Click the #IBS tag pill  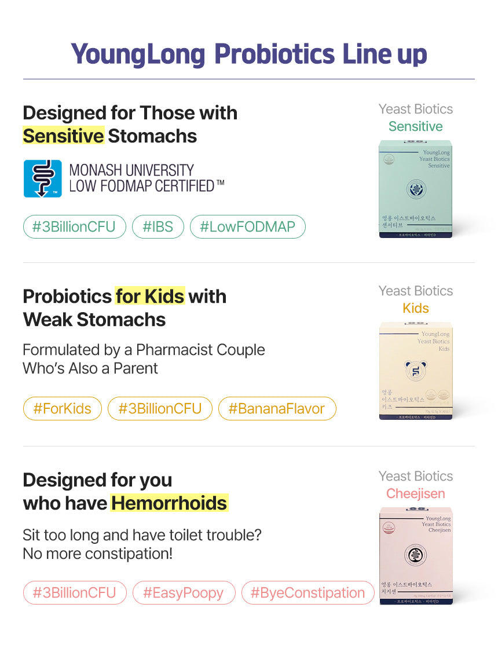pyautogui.click(x=158, y=226)
